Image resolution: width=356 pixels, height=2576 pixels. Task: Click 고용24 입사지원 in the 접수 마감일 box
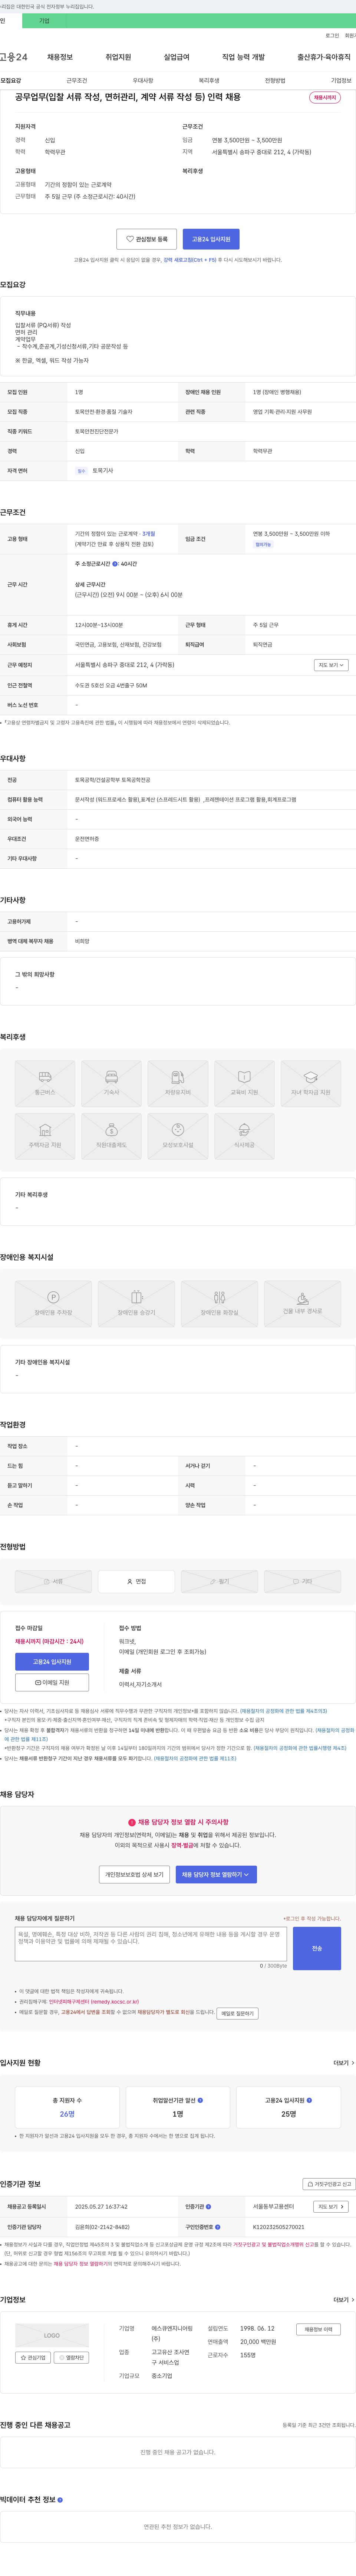[52, 1662]
